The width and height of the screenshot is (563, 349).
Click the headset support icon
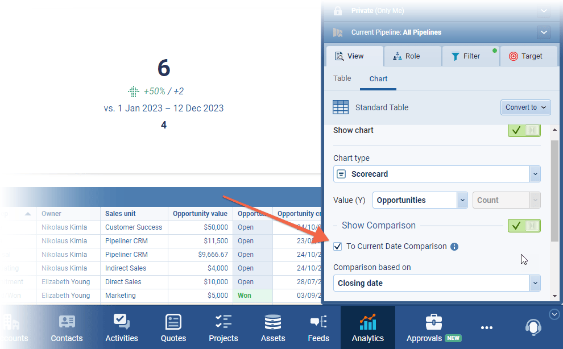coord(533,327)
